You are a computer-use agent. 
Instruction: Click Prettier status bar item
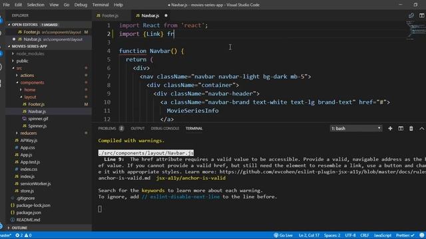pos(405,235)
